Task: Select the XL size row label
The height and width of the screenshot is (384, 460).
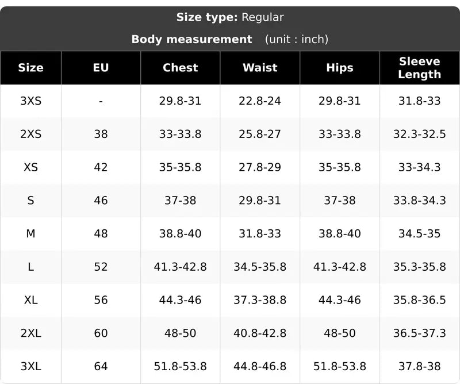Action: point(31,300)
